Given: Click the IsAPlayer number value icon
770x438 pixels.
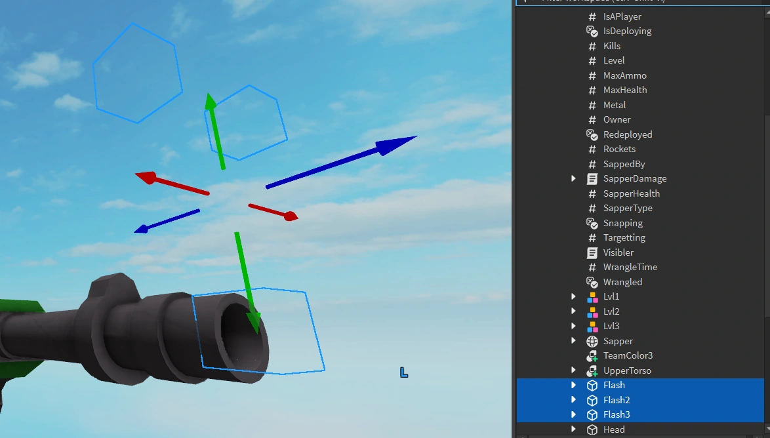Looking at the screenshot, I should [592, 16].
